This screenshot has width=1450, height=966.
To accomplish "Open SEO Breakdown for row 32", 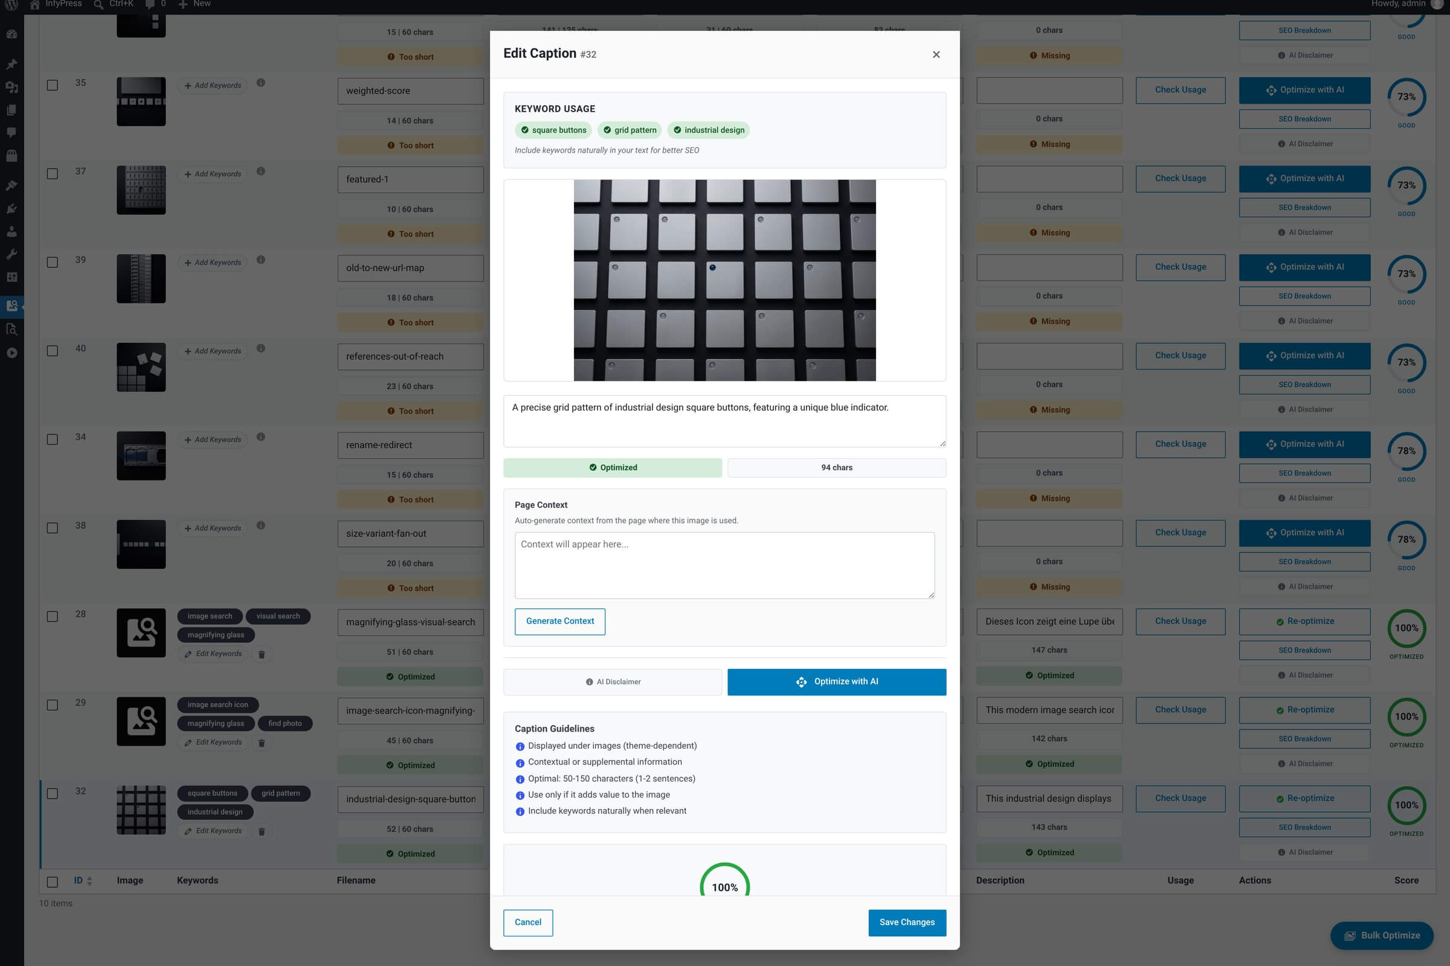I will coord(1304,827).
